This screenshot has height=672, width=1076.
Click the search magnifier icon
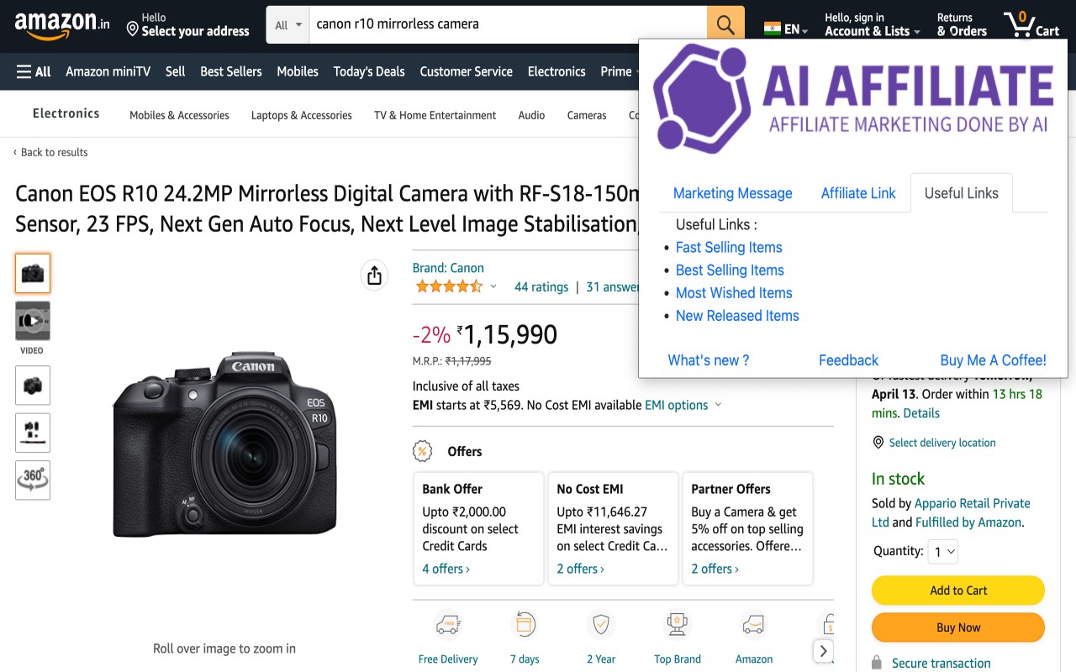point(725,23)
